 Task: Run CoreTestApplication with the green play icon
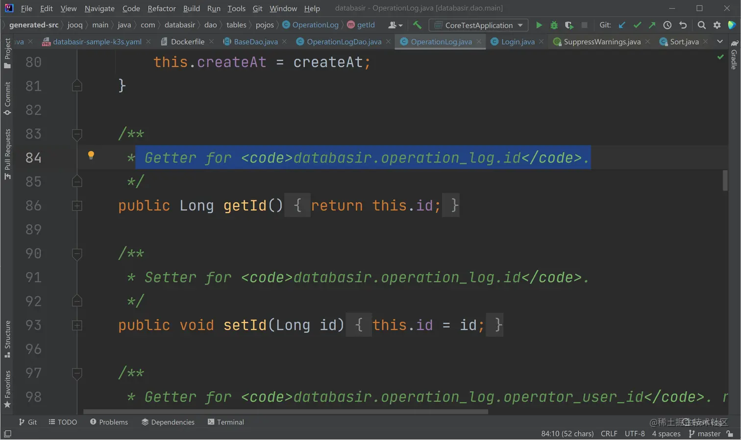click(x=539, y=25)
